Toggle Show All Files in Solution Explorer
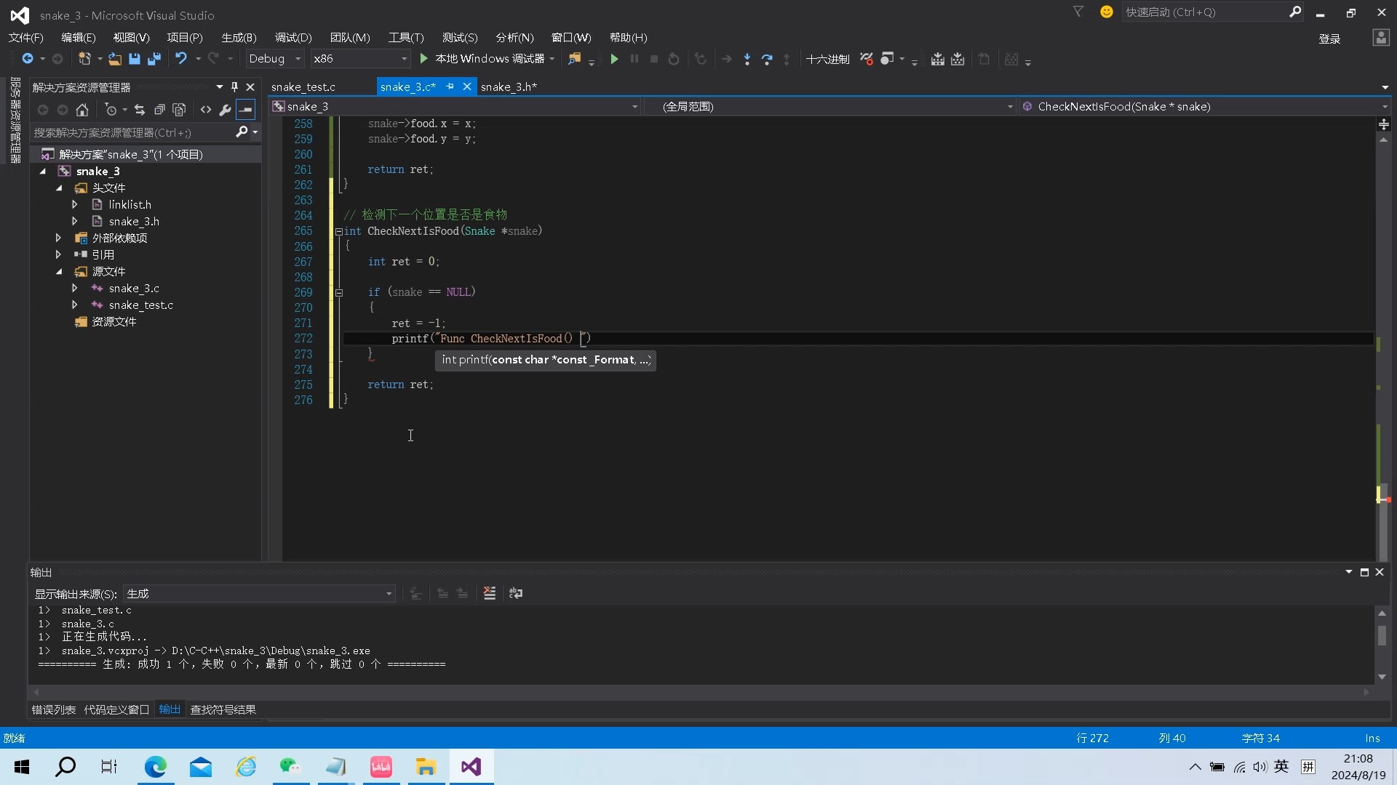Viewport: 1397px width, 785px height. (179, 110)
